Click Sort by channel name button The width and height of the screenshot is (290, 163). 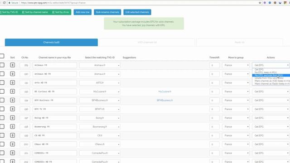35,12
